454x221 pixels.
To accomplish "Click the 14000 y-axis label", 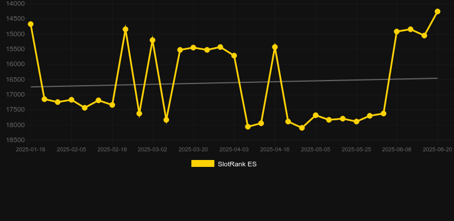I will click(x=16, y=3).
